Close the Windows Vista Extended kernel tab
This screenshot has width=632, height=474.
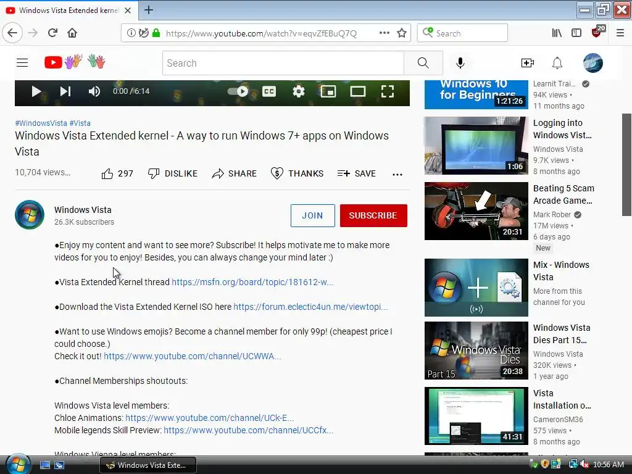pos(128,10)
